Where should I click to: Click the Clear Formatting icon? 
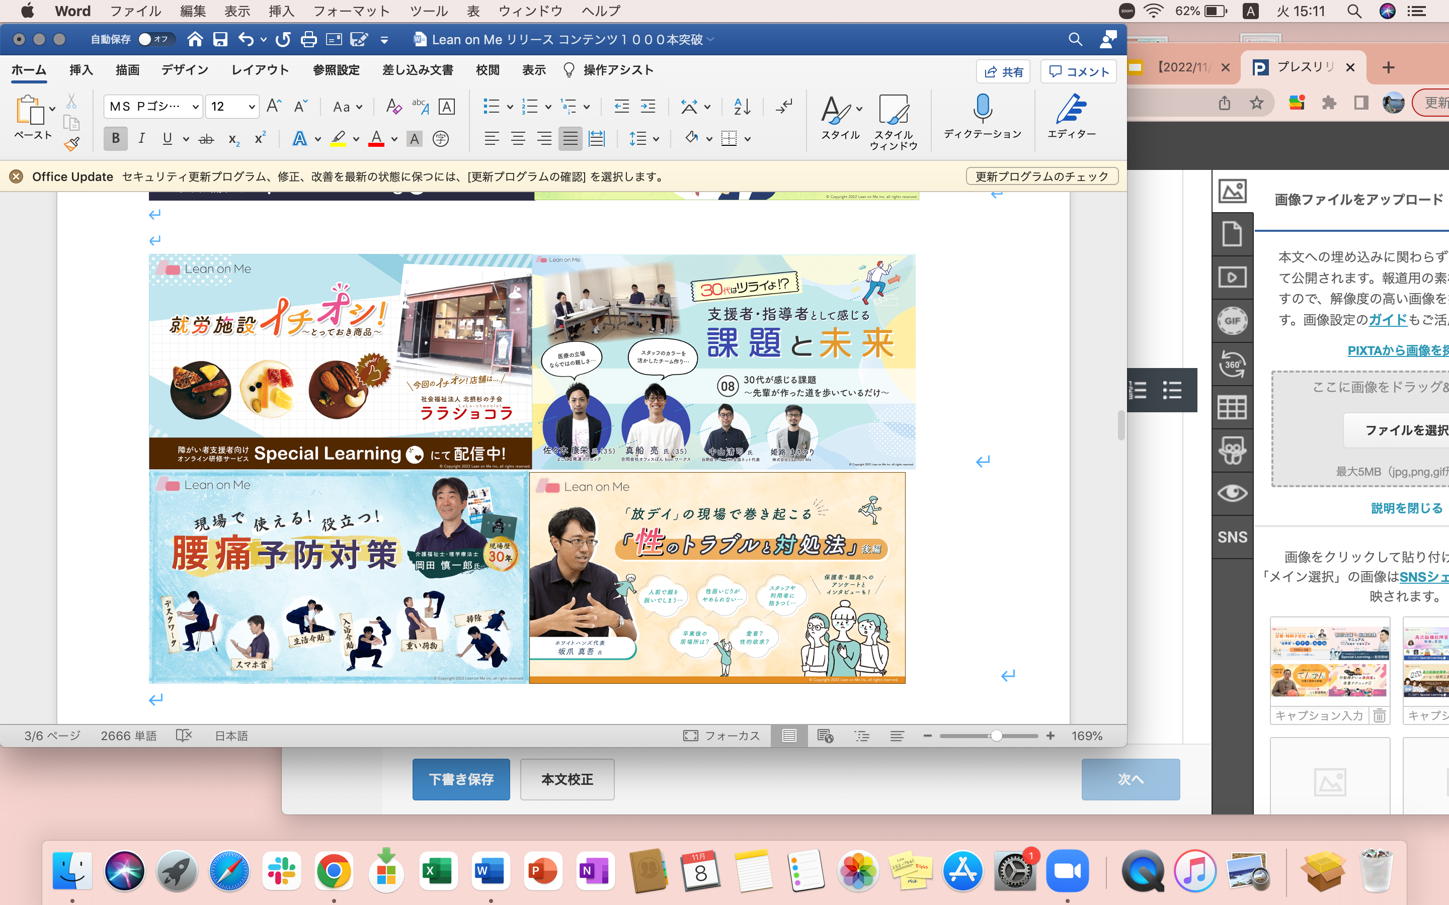pos(393,107)
